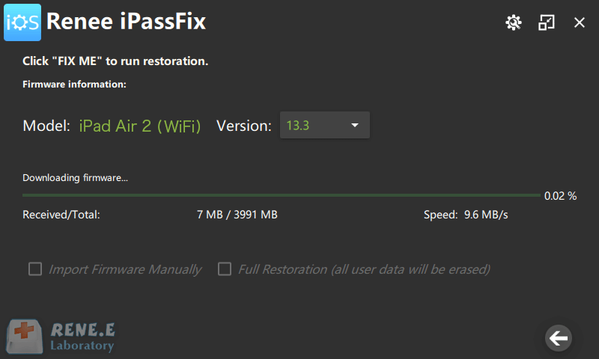
Task: Open the Version 13.3 dropdown
Action: 324,126
